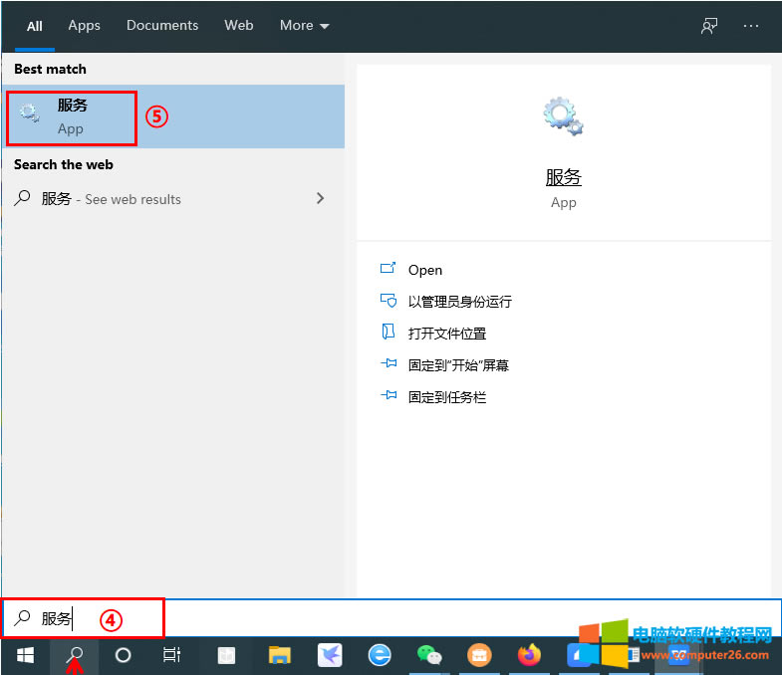Choose 以管理员身份运行 option

coord(459,302)
